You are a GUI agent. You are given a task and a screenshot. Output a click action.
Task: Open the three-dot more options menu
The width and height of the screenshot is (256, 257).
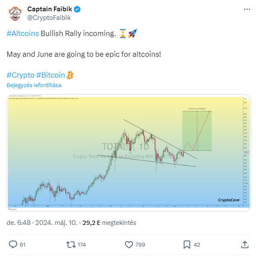click(x=247, y=10)
